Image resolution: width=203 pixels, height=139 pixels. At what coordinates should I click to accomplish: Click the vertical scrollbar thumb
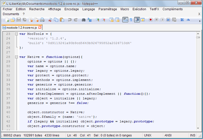tap(198, 37)
